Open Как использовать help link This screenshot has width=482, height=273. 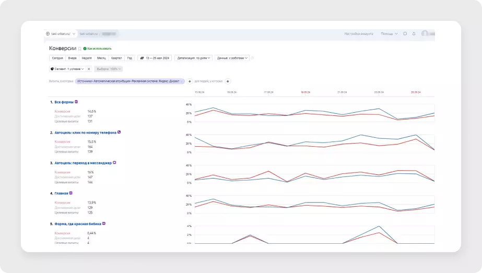click(98, 49)
